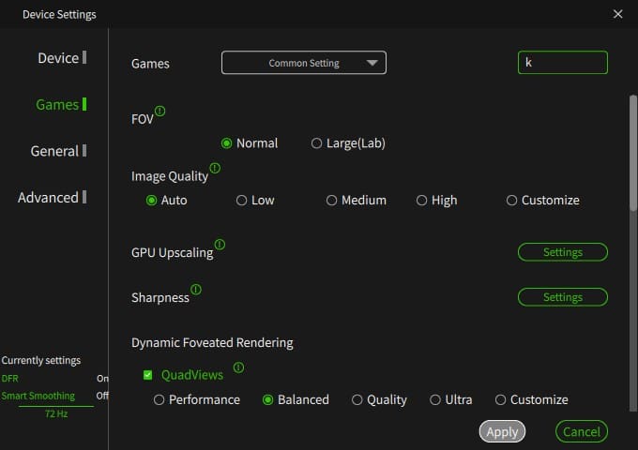This screenshot has height=450, width=638.
Task: Select Ultra rendering preset
Action: (435, 399)
